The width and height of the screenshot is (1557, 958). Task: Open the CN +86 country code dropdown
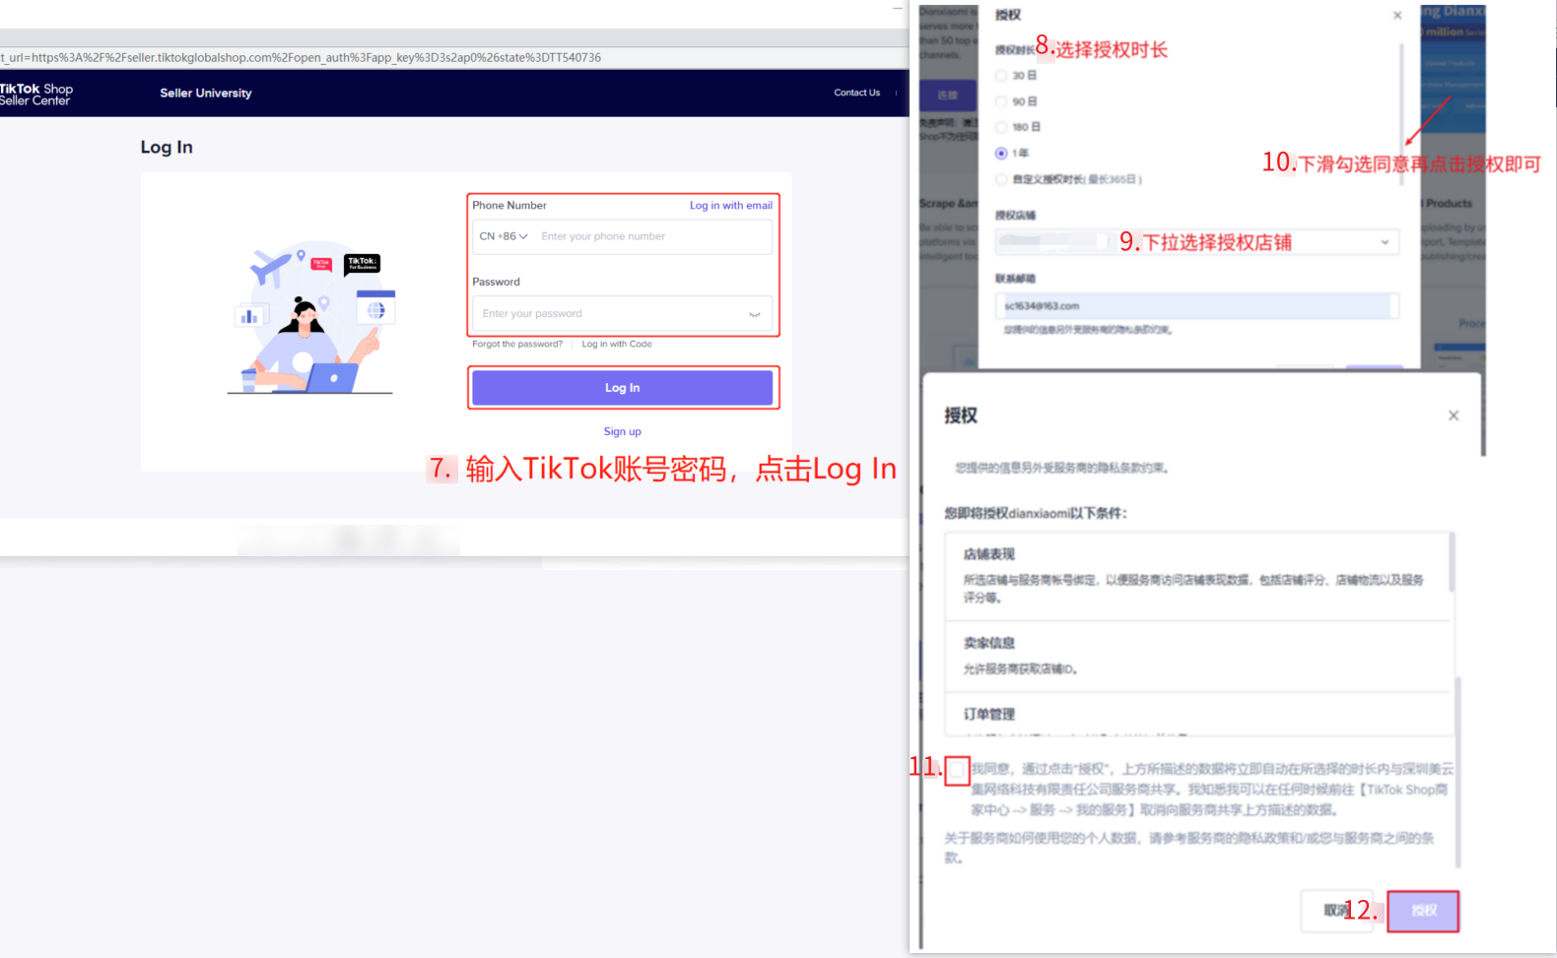(x=504, y=236)
